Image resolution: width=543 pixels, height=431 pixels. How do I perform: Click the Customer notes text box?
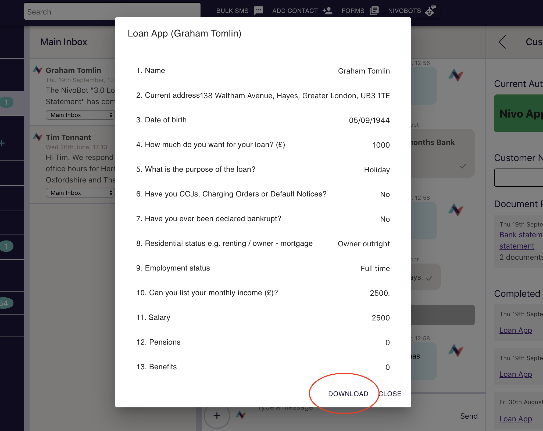[x=519, y=178]
